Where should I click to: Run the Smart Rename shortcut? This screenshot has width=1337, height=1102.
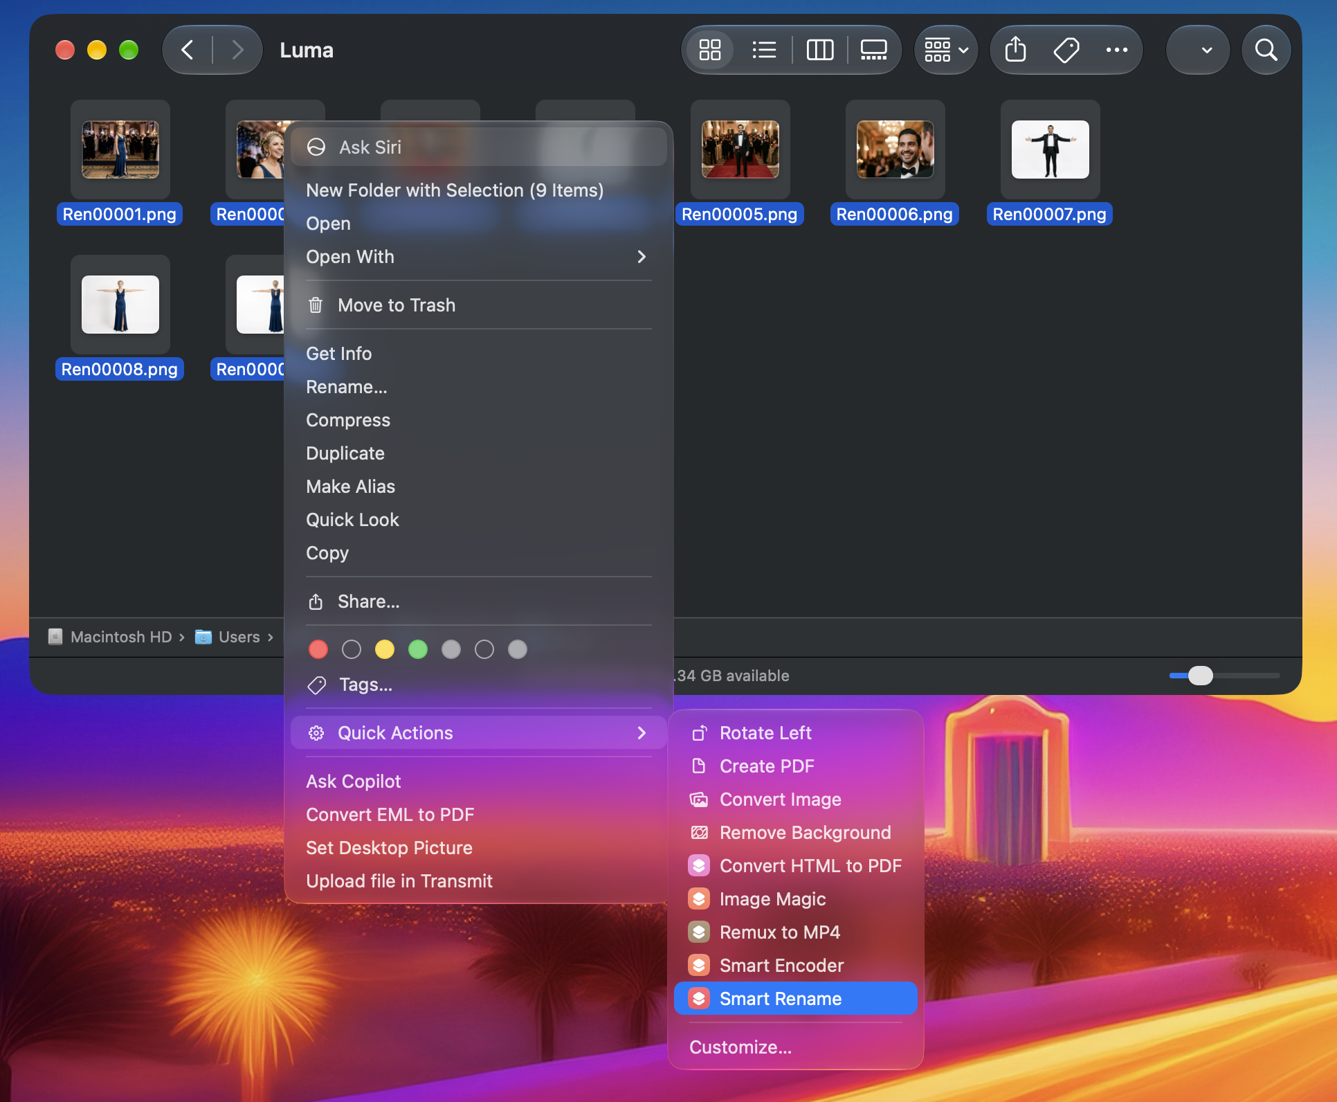796,999
